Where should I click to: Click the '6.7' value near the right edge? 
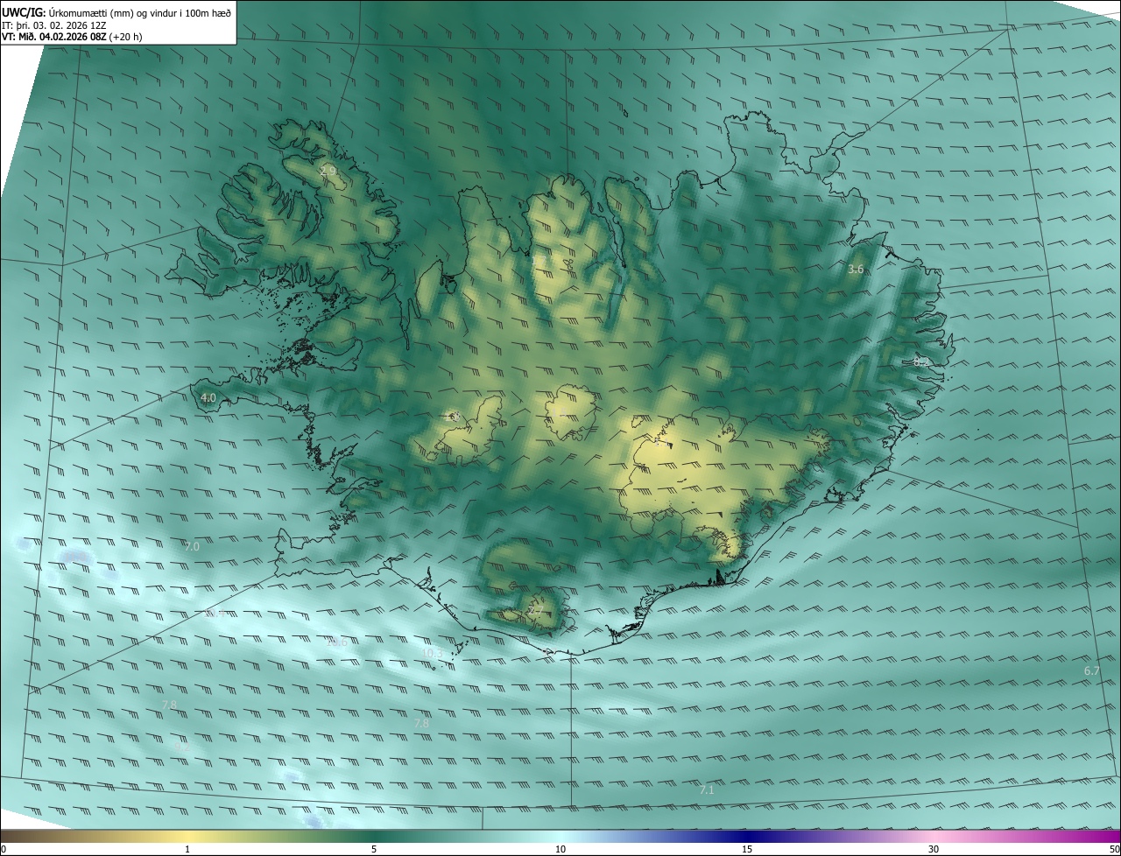click(x=1091, y=671)
